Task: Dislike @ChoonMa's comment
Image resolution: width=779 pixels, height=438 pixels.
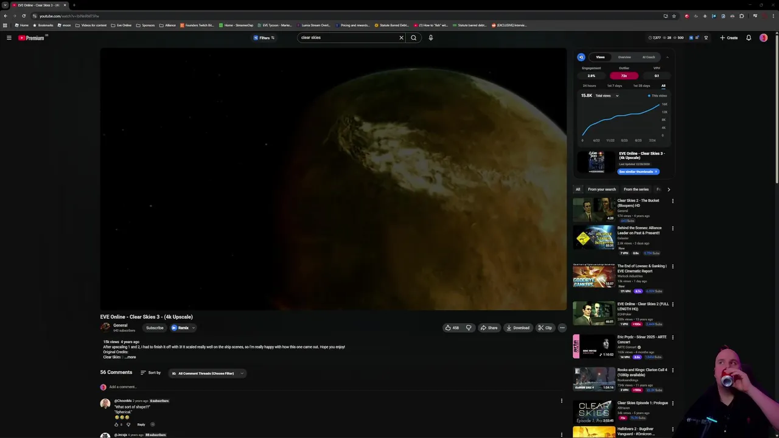Action: pyautogui.click(x=128, y=424)
